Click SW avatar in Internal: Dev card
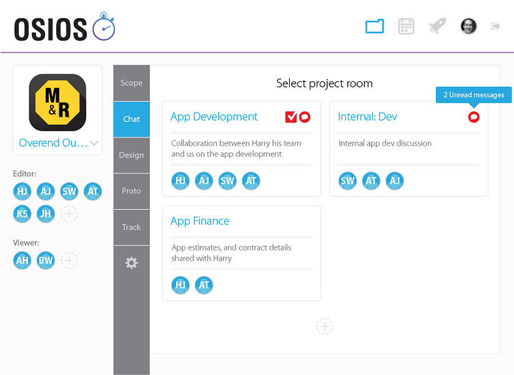This screenshot has height=375, width=514. point(347,181)
